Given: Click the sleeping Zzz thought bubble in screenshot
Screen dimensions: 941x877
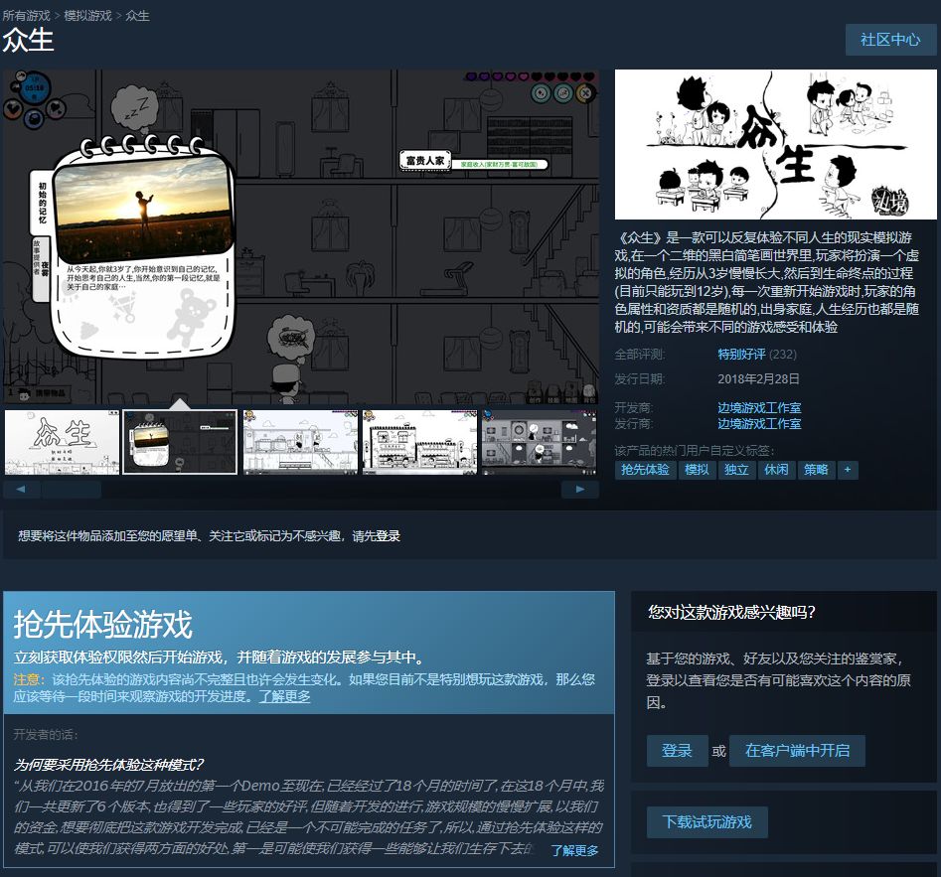Looking at the screenshot, I should click(x=135, y=109).
